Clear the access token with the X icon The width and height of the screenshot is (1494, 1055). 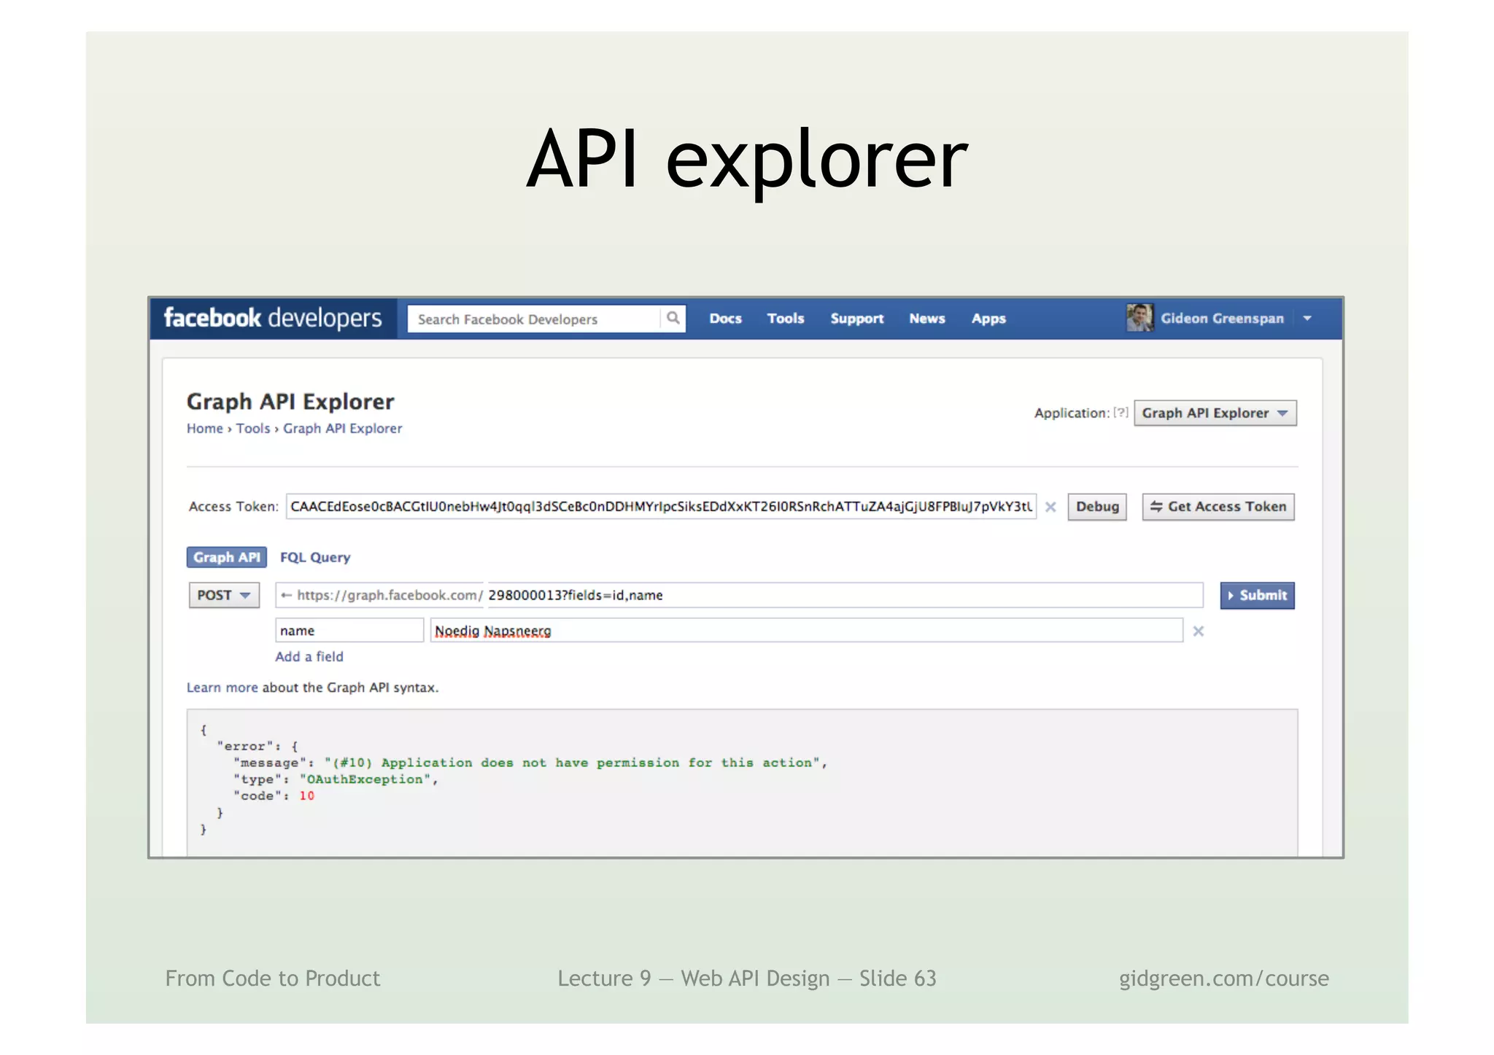point(1050,507)
